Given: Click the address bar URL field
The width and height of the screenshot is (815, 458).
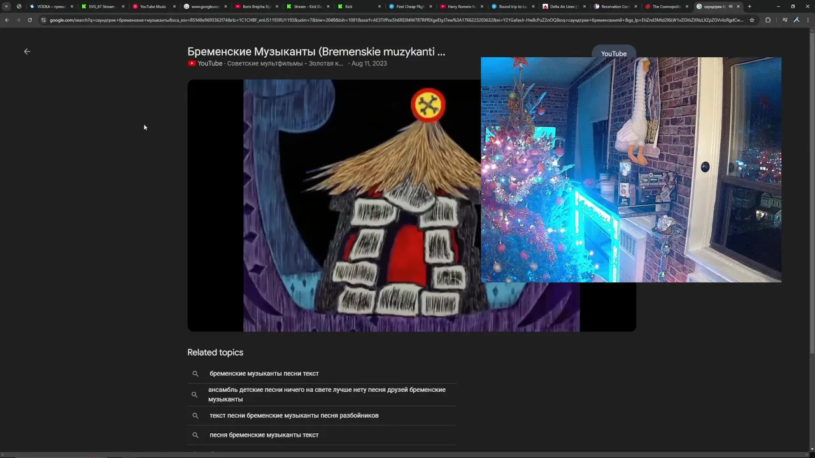Looking at the screenshot, I should point(395,20).
